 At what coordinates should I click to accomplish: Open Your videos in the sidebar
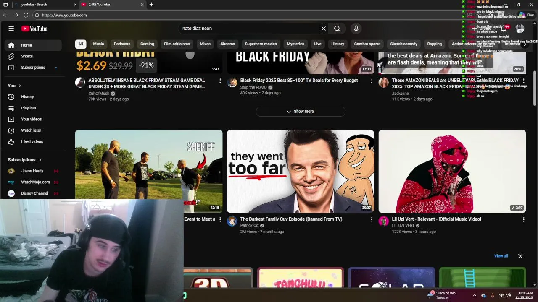(33, 119)
